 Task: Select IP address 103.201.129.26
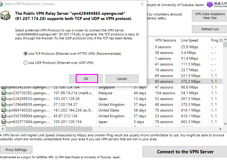click(67, 99)
